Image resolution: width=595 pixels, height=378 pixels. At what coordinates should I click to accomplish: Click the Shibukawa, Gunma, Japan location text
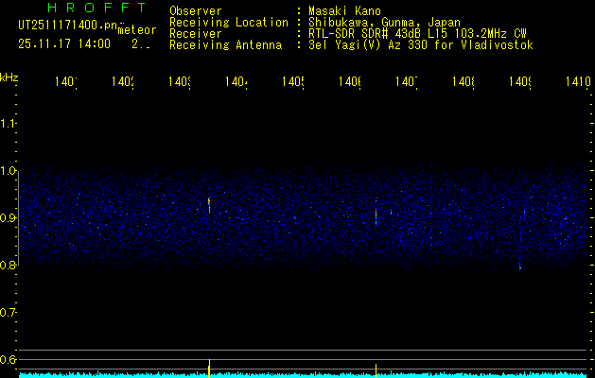tap(382, 23)
